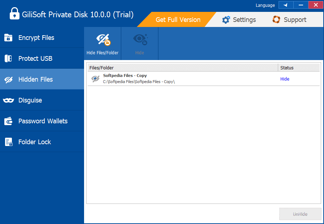This screenshot has height=224, width=324.
Task: Click the Hide Files/Folder toolbar button
Action: tap(102, 44)
